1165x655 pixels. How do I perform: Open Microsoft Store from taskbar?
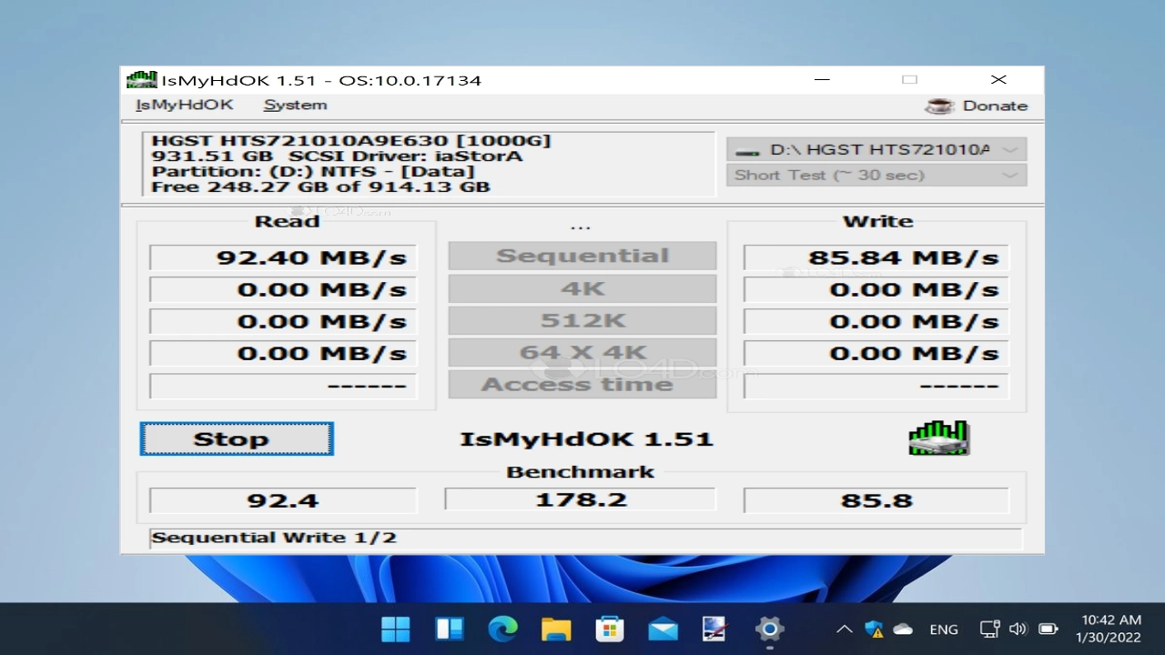coord(609,629)
